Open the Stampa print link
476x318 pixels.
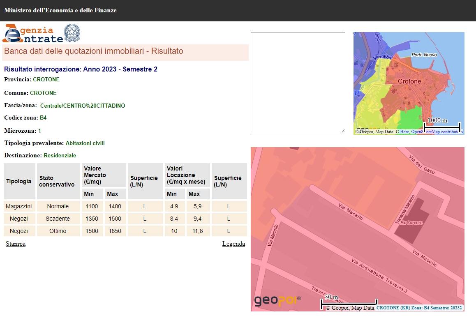16,244
